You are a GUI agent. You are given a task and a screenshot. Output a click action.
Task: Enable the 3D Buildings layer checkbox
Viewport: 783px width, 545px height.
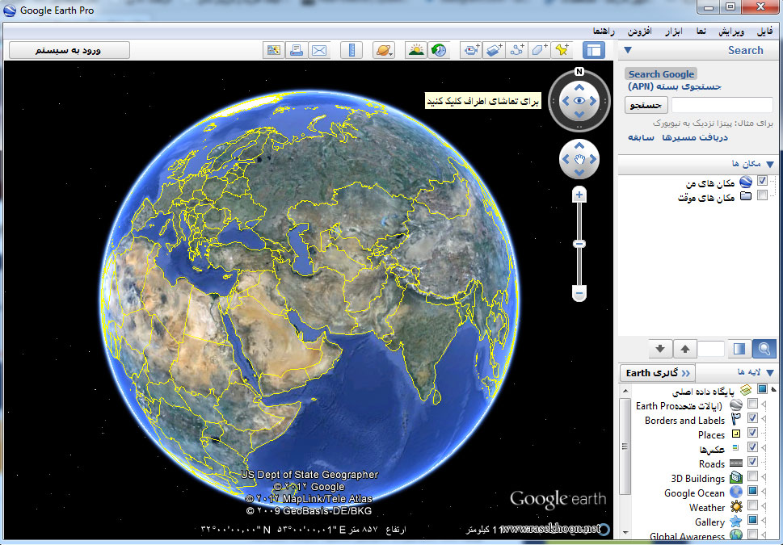pos(752,476)
